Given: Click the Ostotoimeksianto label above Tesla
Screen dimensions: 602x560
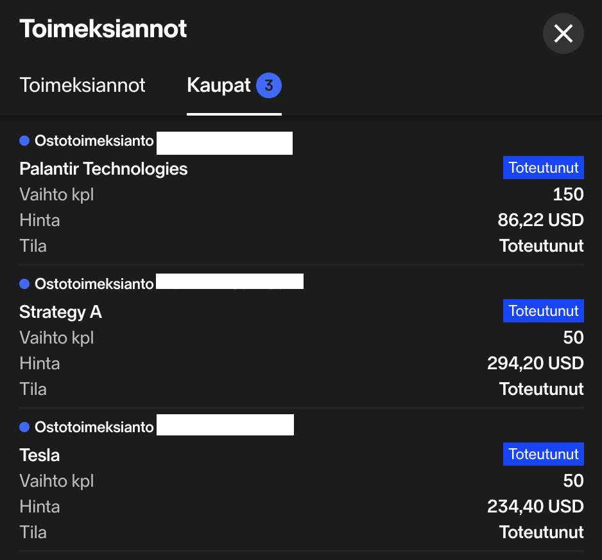Looking at the screenshot, I should [94, 427].
